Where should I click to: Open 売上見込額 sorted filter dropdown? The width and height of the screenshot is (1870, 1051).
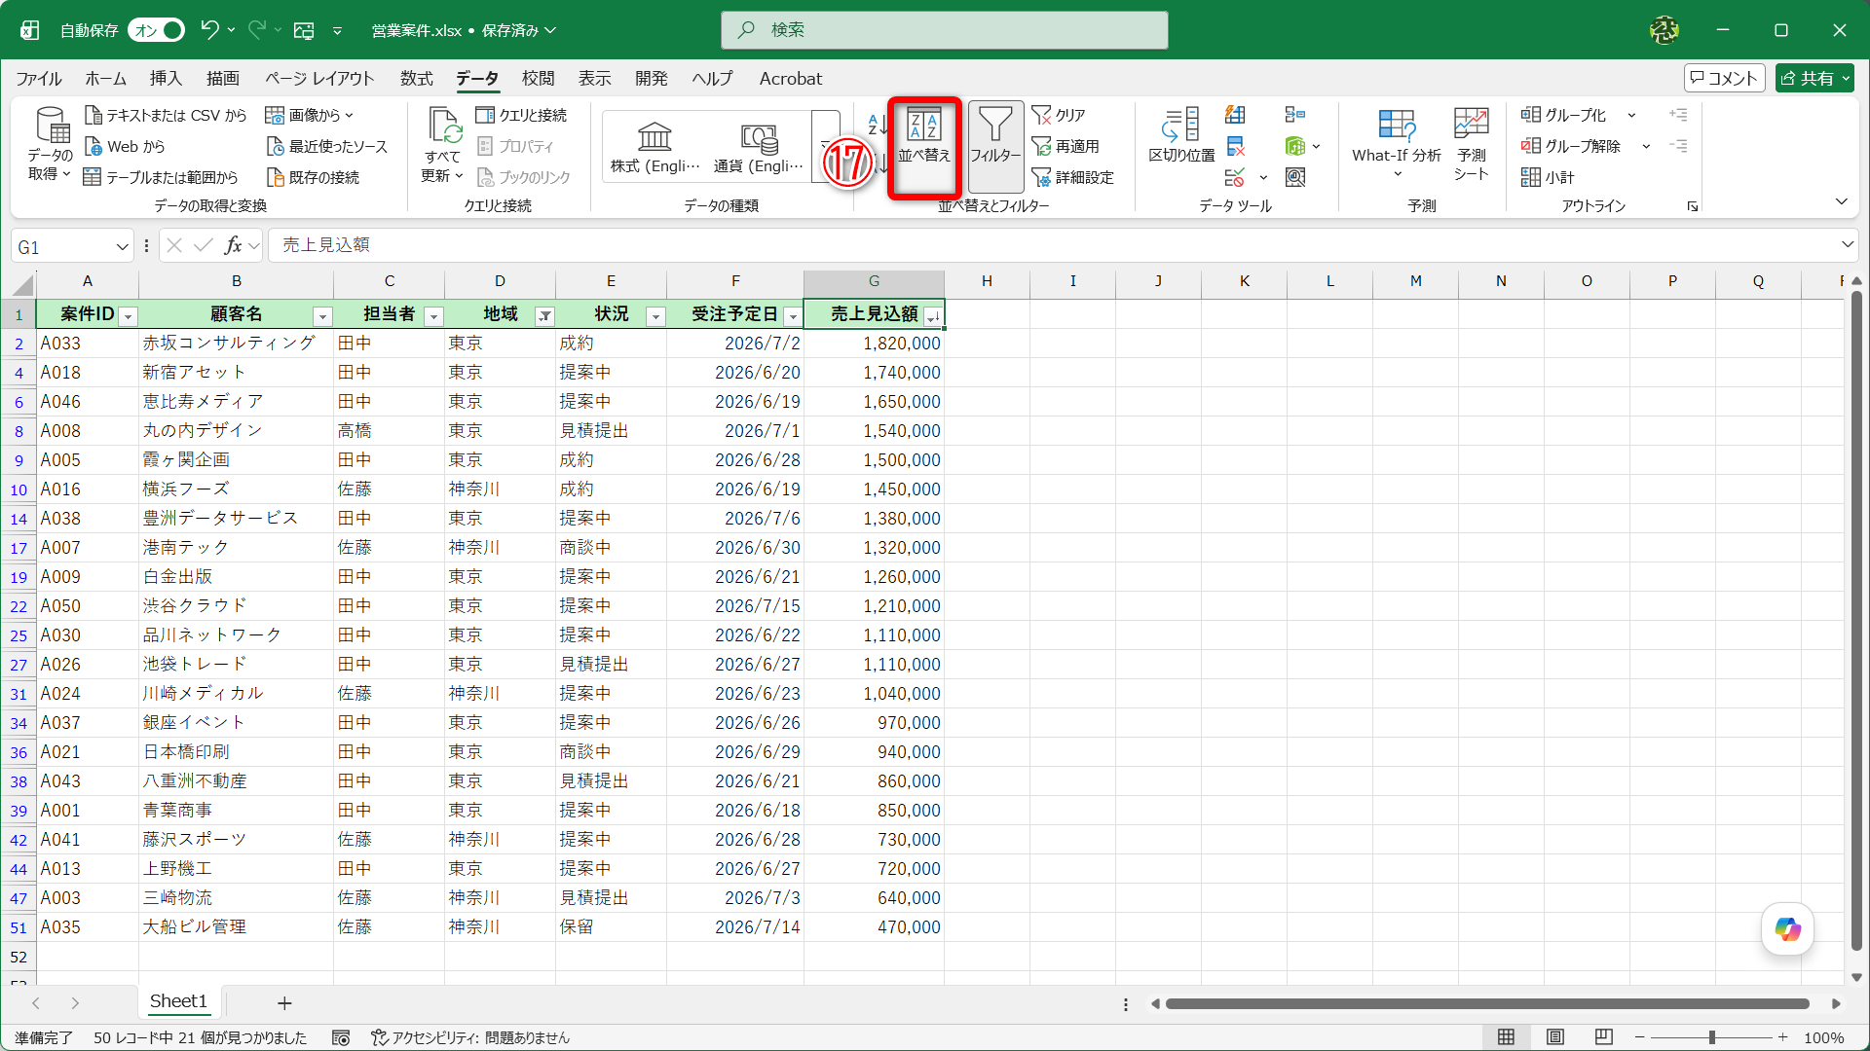tap(933, 316)
